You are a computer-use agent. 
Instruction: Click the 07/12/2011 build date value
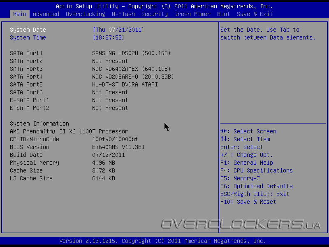point(109,155)
